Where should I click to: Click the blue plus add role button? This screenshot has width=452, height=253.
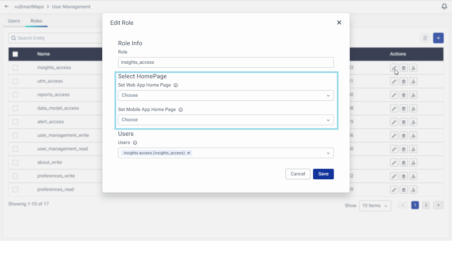click(438, 38)
